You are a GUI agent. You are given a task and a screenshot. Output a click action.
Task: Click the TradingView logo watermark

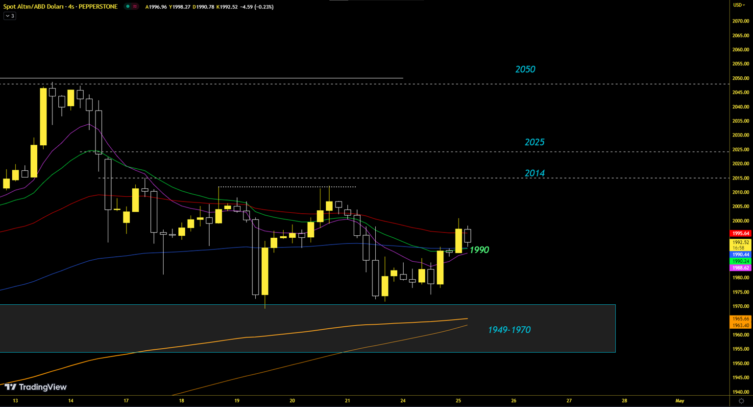pos(36,387)
